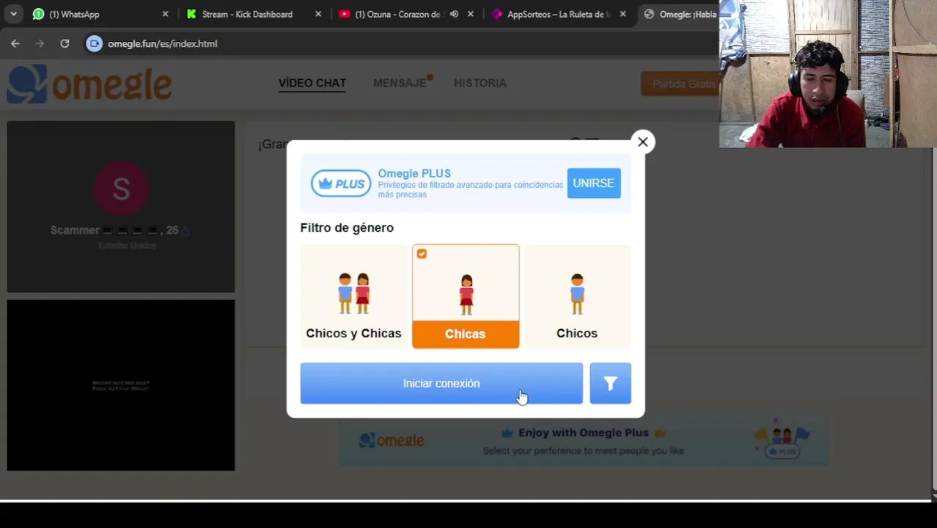
Task: Start connection with Iniciar conexión
Action: tap(441, 384)
